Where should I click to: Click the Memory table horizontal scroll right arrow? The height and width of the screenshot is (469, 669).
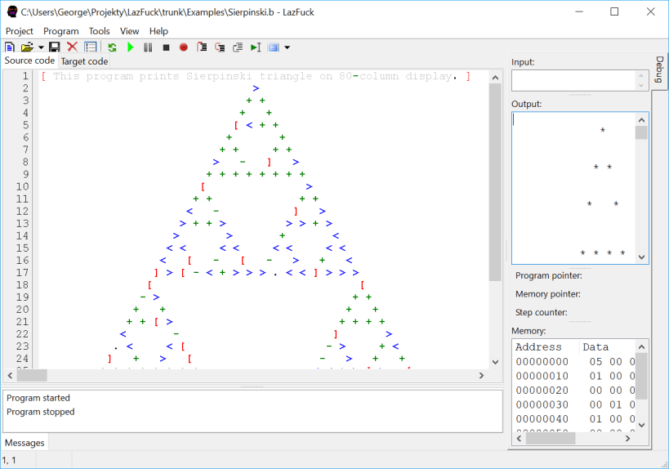(x=627, y=438)
